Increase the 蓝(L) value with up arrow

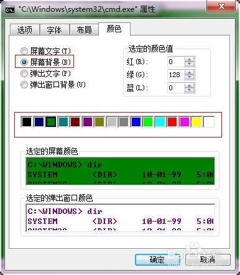click(189, 85)
